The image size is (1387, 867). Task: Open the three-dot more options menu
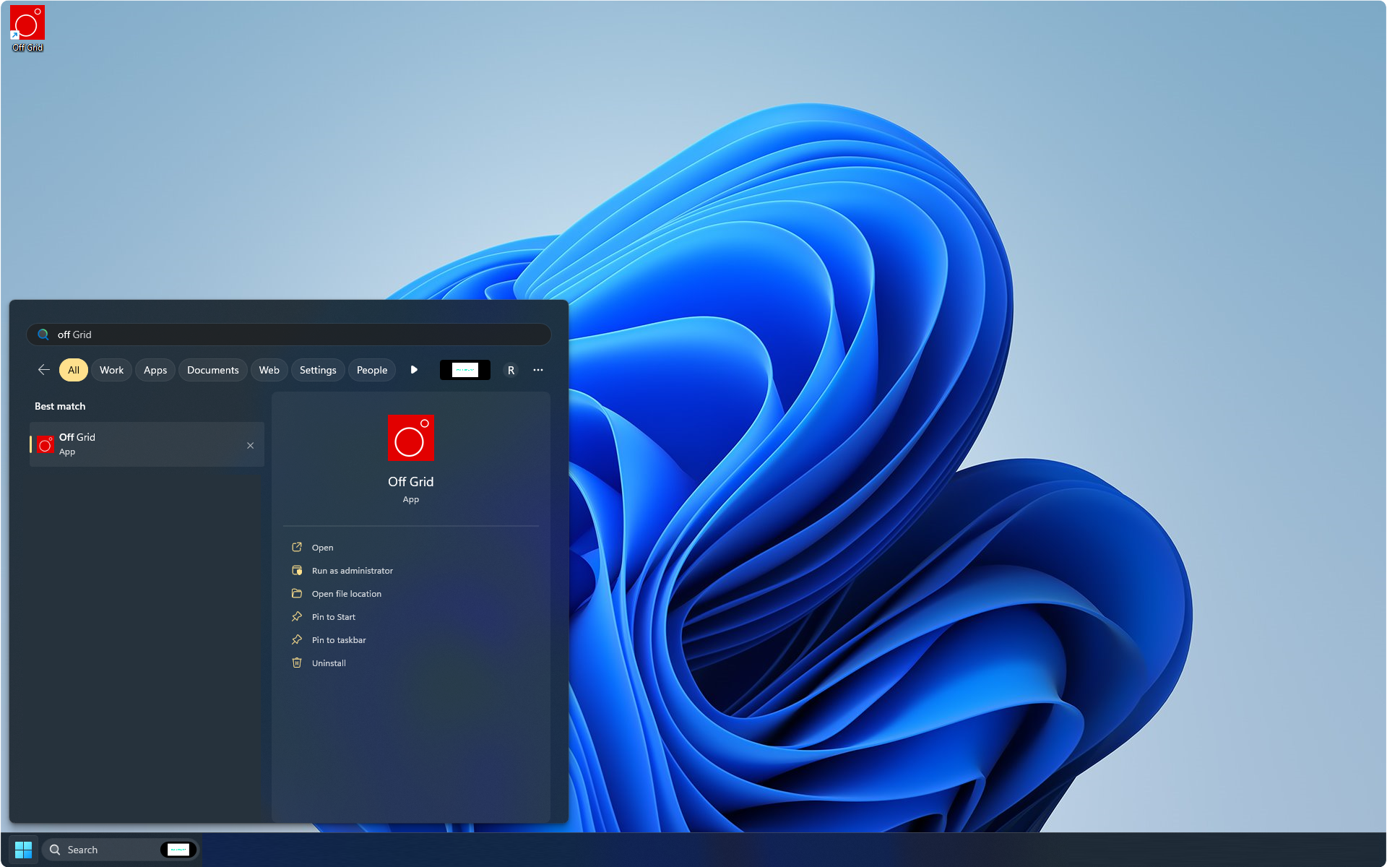[x=538, y=370]
